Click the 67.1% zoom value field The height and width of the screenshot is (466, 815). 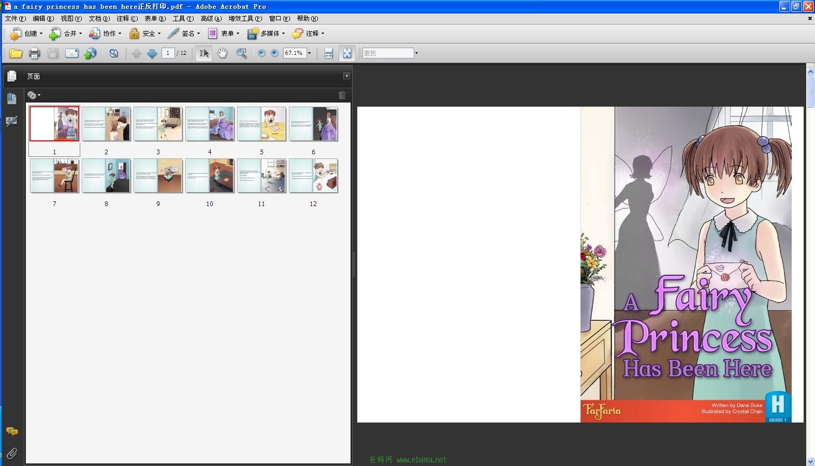(295, 53)
